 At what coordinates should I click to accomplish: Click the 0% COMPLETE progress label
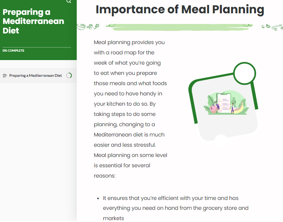(13, 51)
